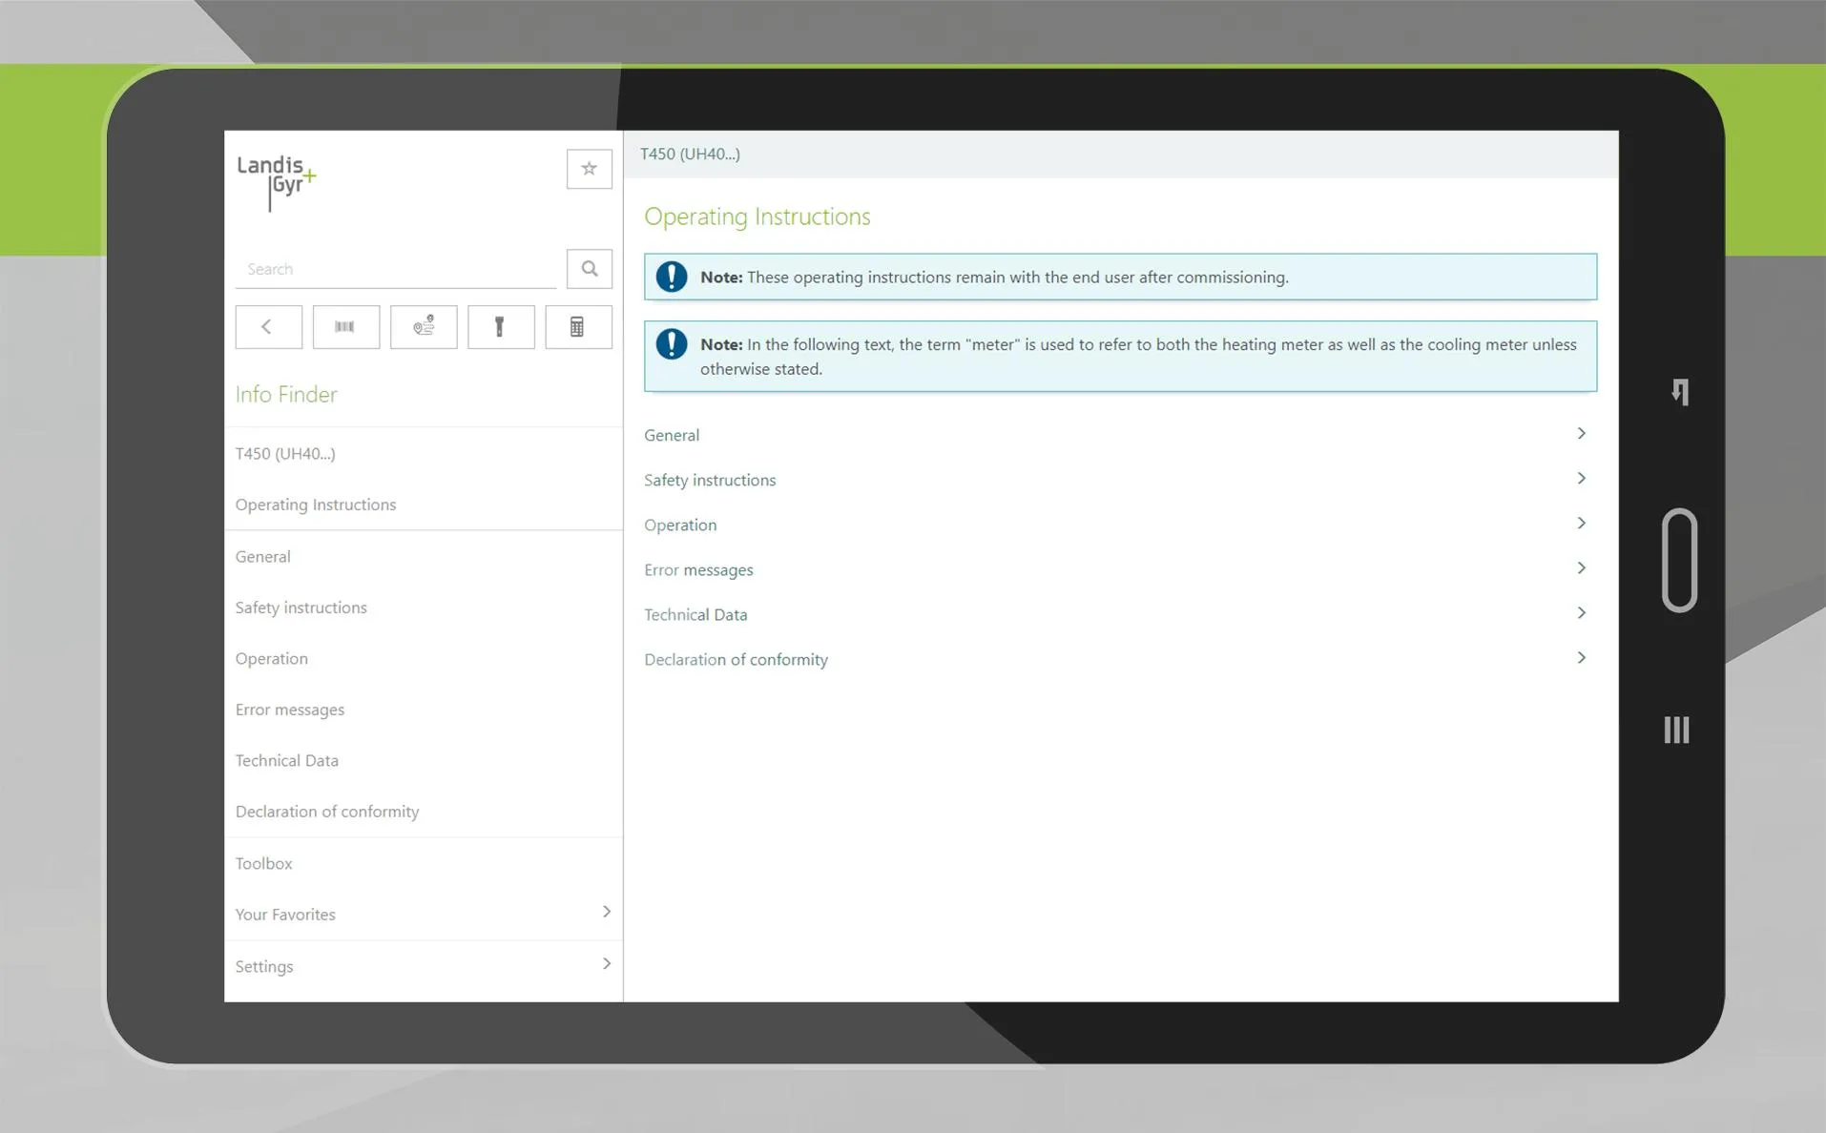Open General in the sidebar list
Image resolution: width=1826 pixels, height=1133 pixels.
click(x=263, y=556)
